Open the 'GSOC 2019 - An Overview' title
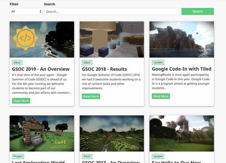The image size is (226, 163). (x=41, y=69)
